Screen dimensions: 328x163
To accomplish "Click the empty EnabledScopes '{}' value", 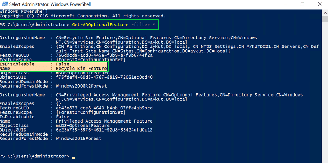I will click(x=58, y=103).
